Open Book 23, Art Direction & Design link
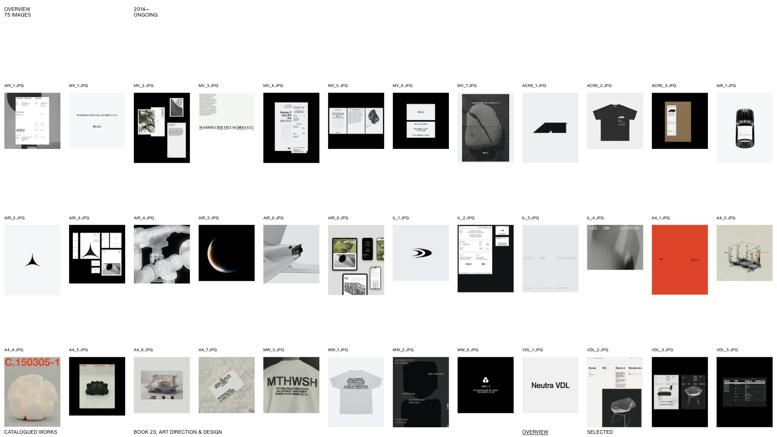This screenshot has height=437, width=777. click(x=178, y=432)
